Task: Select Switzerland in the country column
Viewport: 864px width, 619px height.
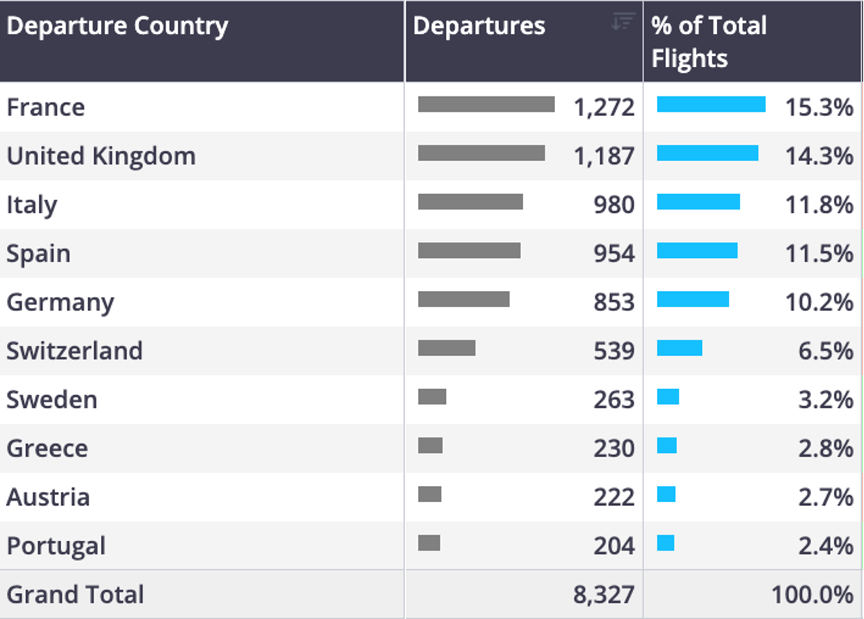Action: [x=75, y=351]
